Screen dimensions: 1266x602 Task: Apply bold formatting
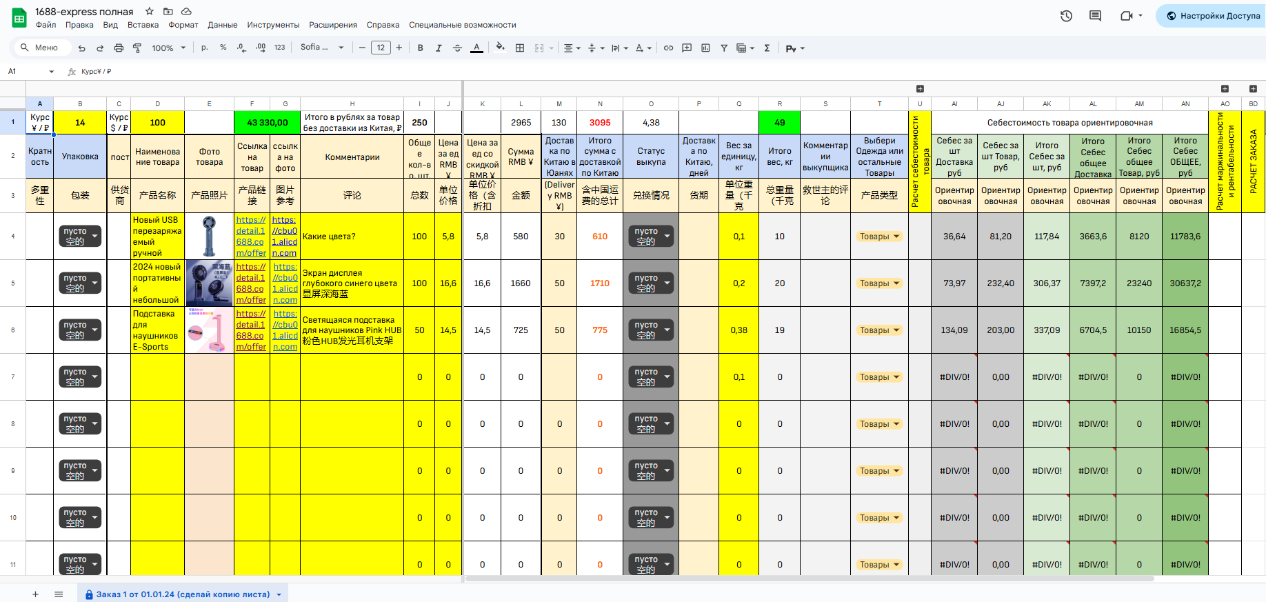click(420, 48)
